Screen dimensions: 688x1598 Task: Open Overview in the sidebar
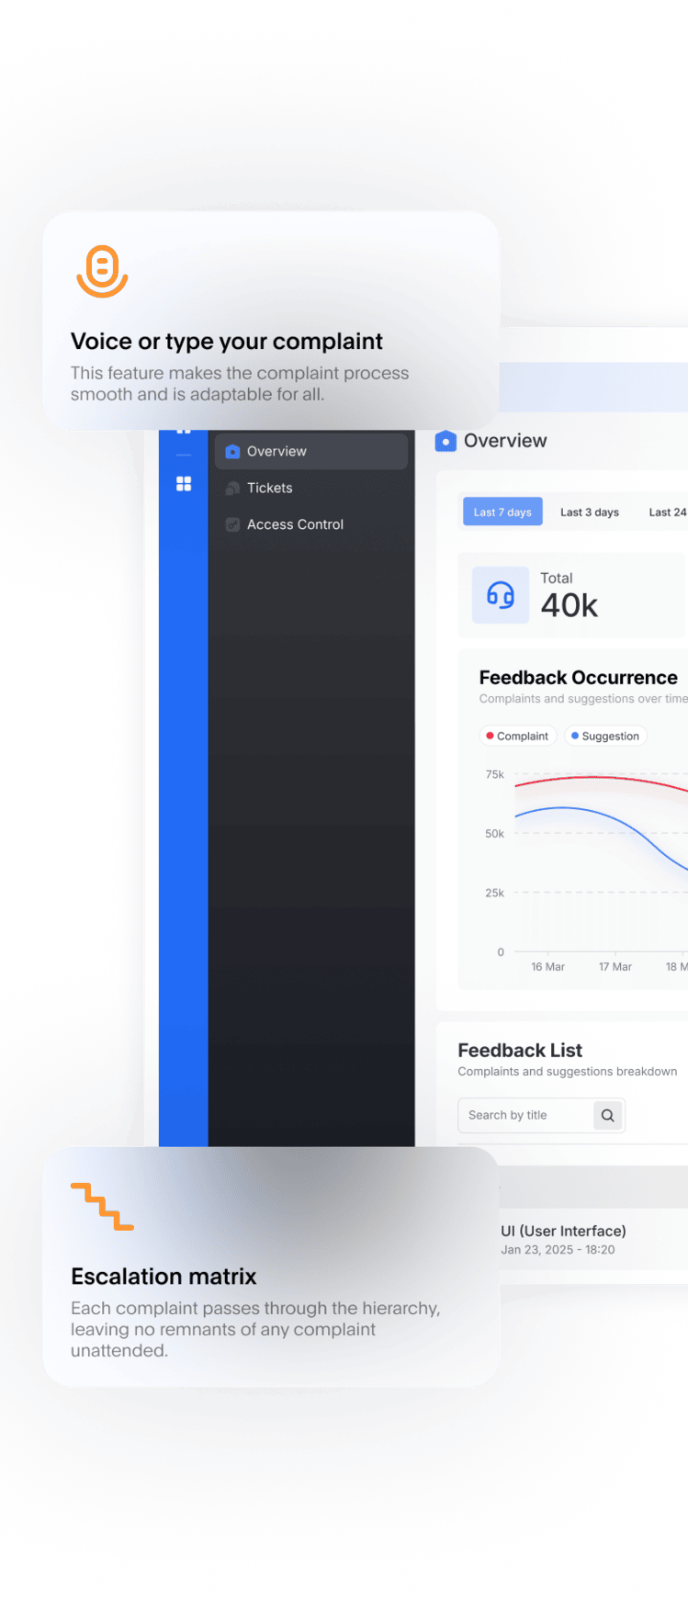click(311, 452)
